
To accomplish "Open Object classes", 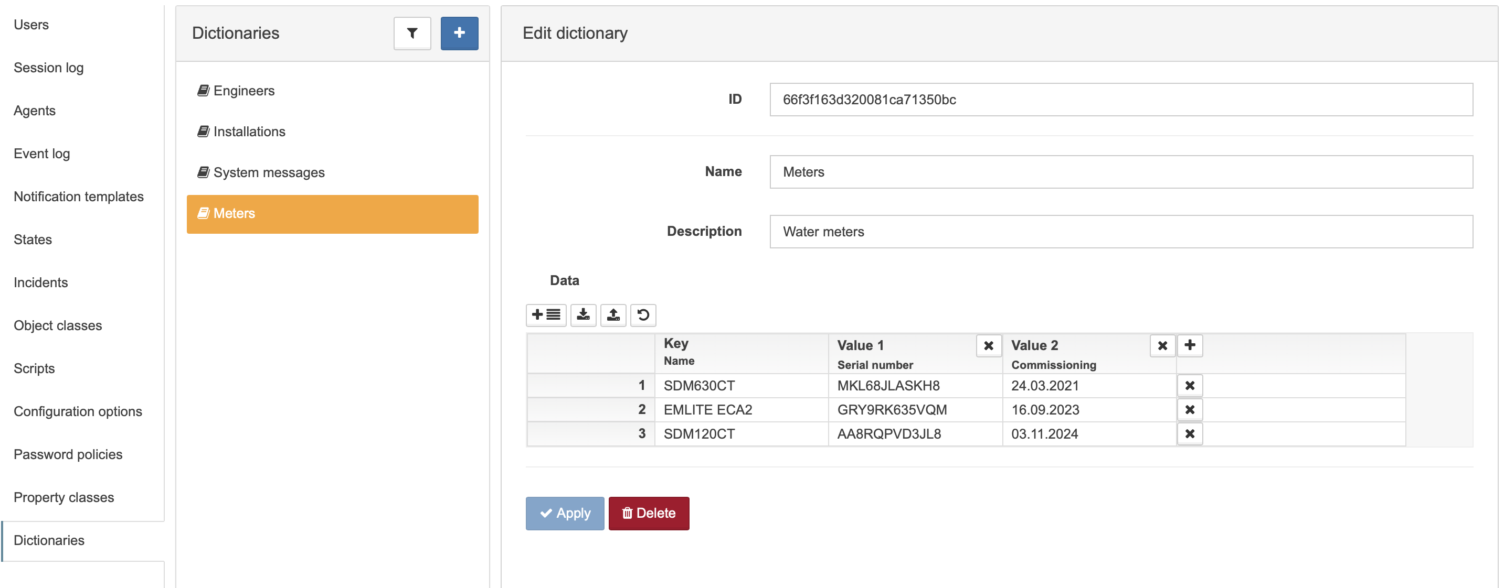I will (x=58, y=325).
